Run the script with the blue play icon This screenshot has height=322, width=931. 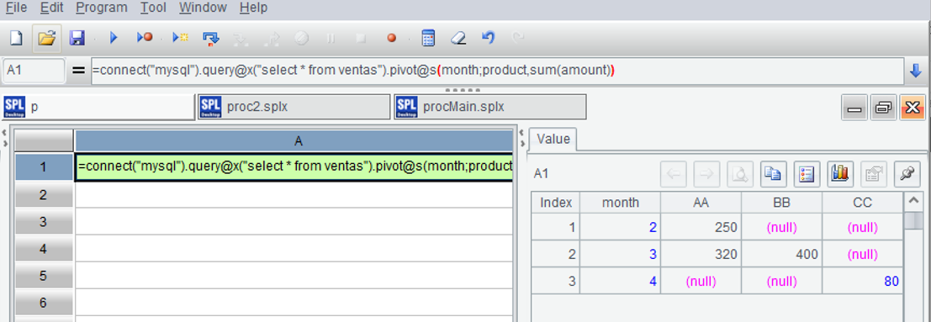(x=114, y=39)
